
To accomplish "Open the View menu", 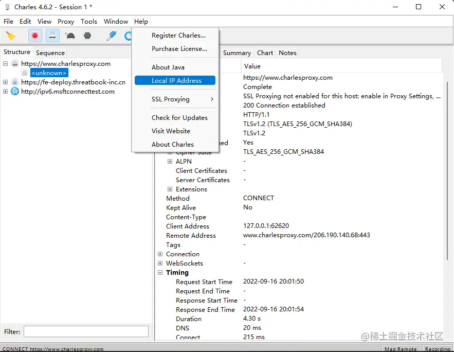I will click(44, 22).
